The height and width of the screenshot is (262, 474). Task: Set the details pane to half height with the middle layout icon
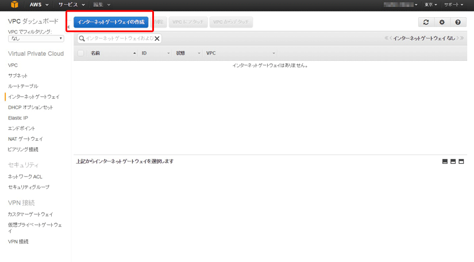(x=453, y=161)
